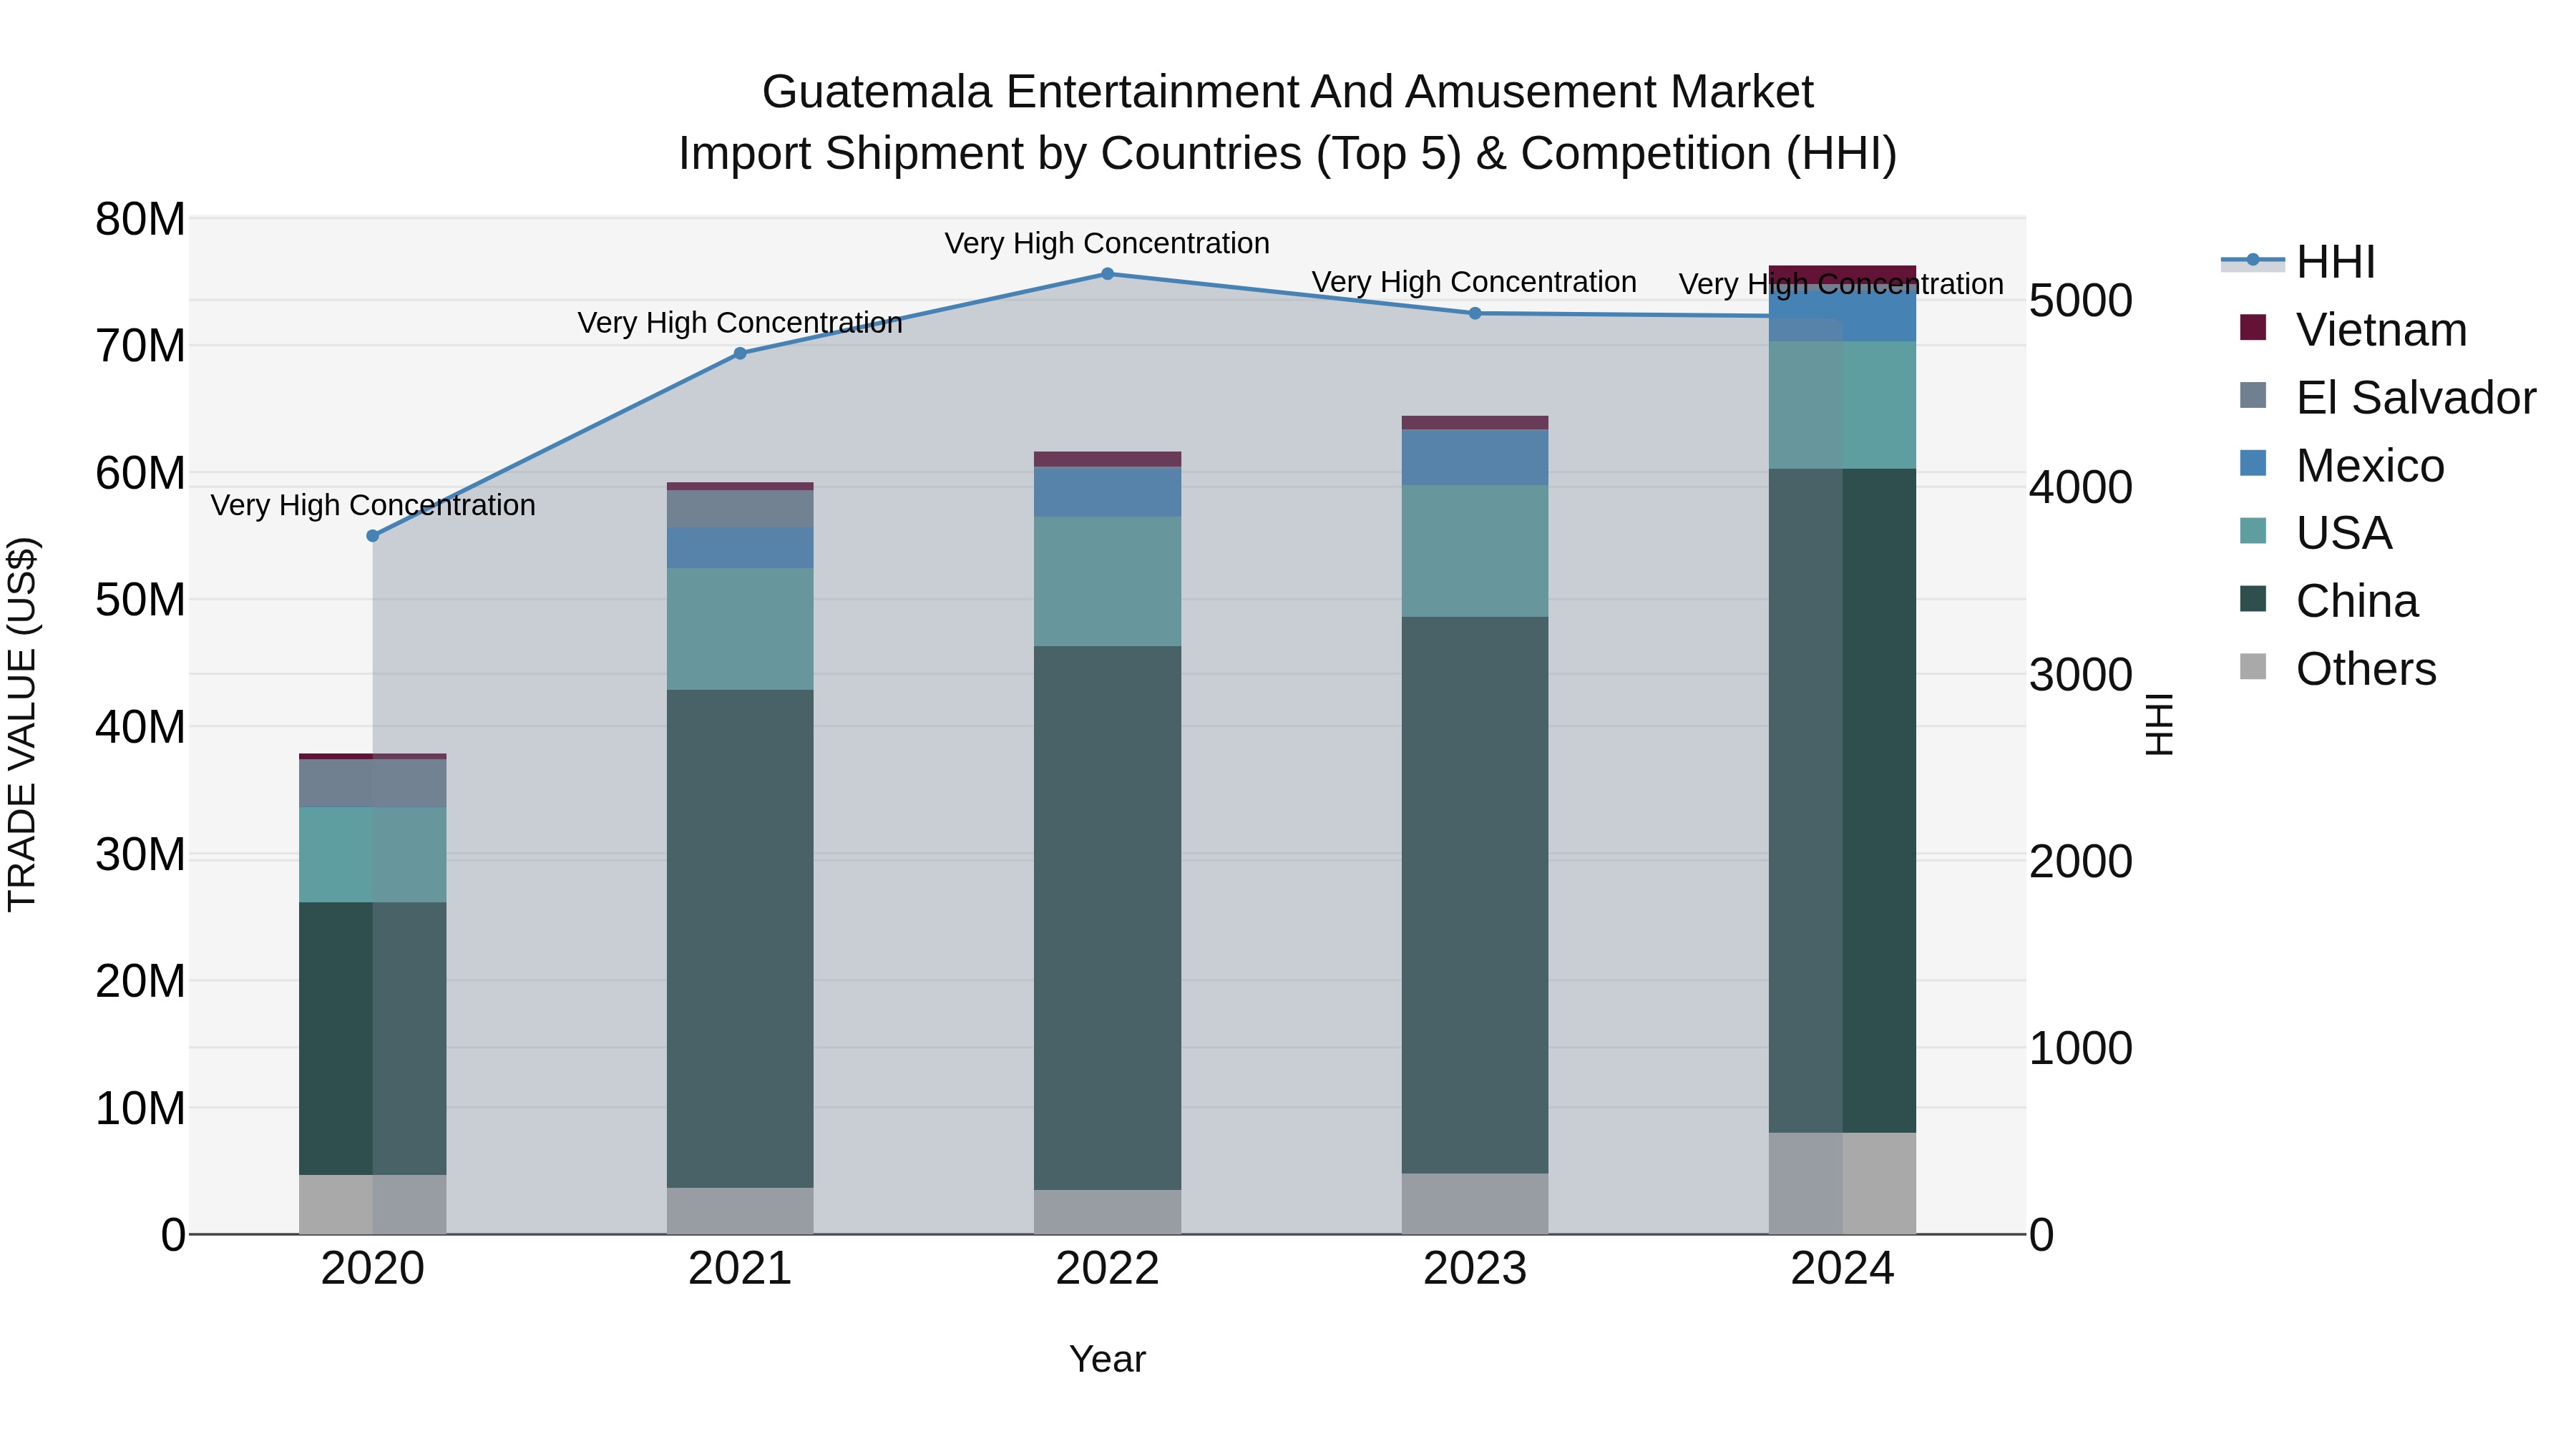
Task: Click the Vietnam maroon legend swatch
Action: click(x=2253, y=327)
